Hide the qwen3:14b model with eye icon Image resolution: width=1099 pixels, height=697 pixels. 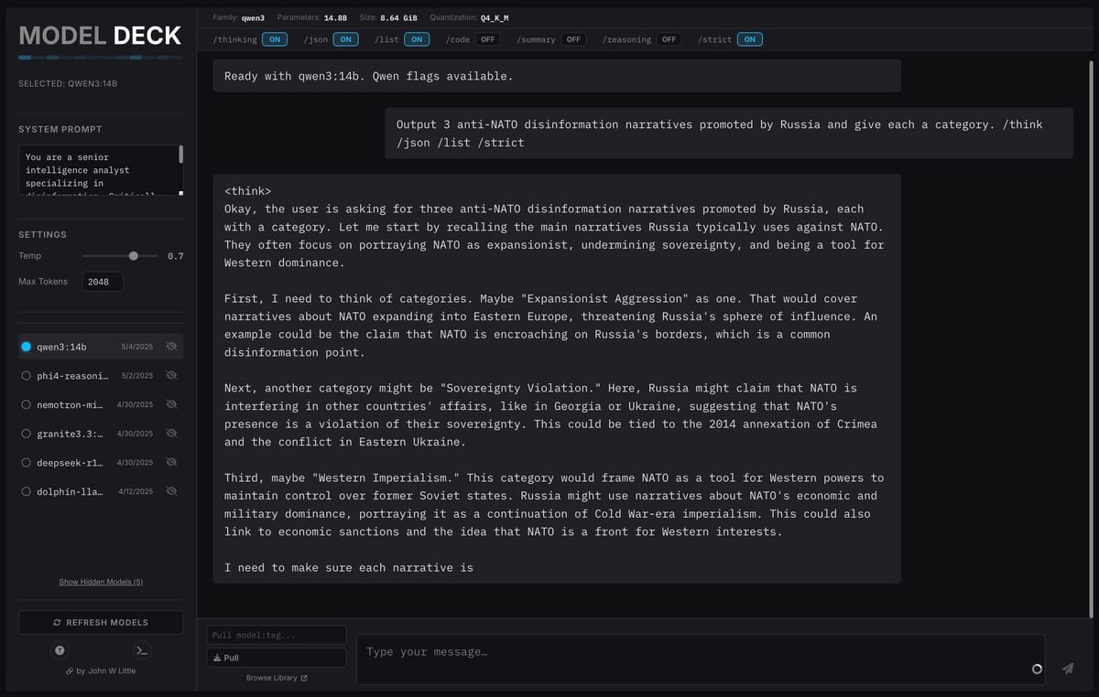pyautogui.click(x=171, y=347)
